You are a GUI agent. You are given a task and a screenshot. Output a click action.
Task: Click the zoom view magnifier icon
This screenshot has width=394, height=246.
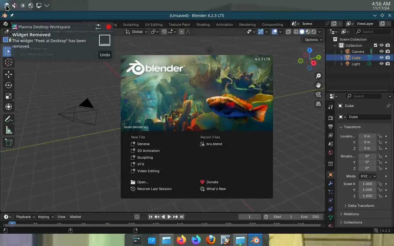coord(318,76)
